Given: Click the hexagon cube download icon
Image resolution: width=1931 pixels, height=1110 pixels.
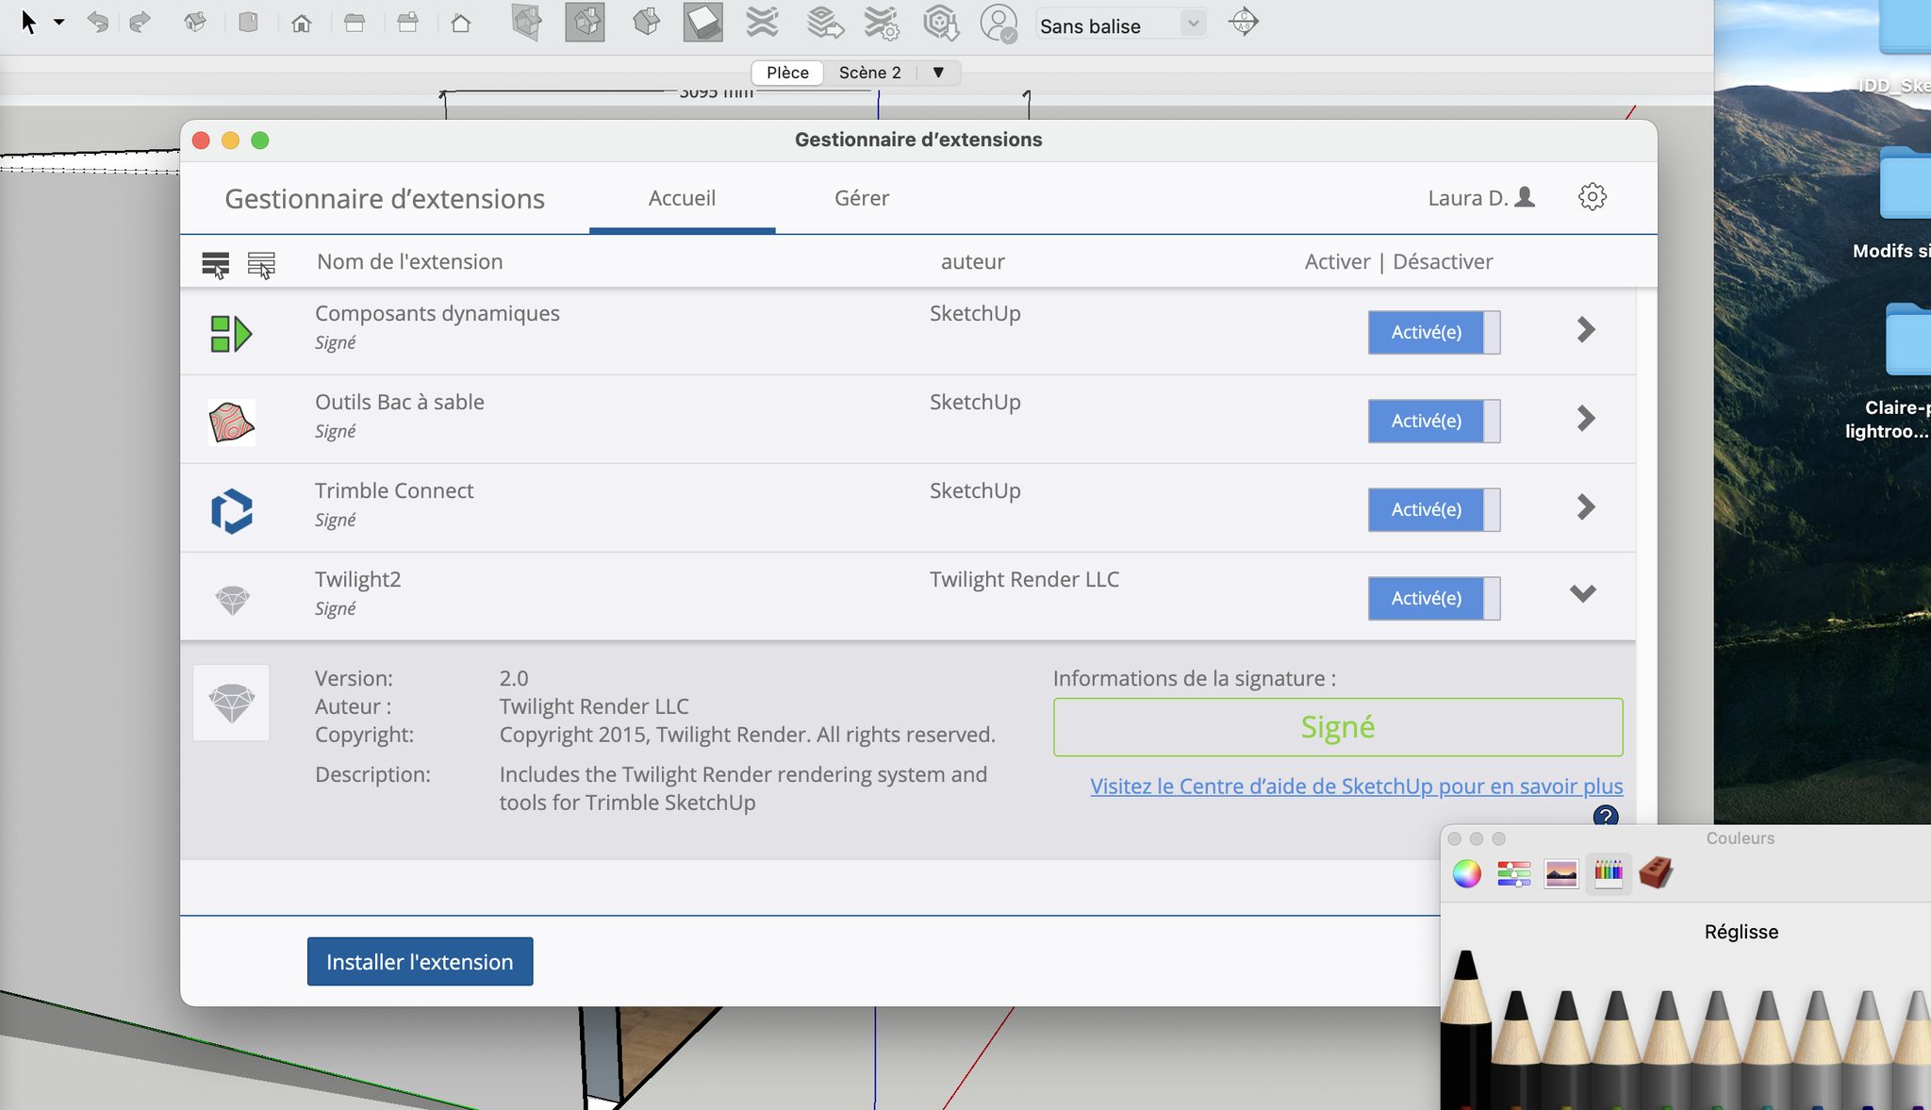Looking at the screenshot, I should [x=940, y=23].
